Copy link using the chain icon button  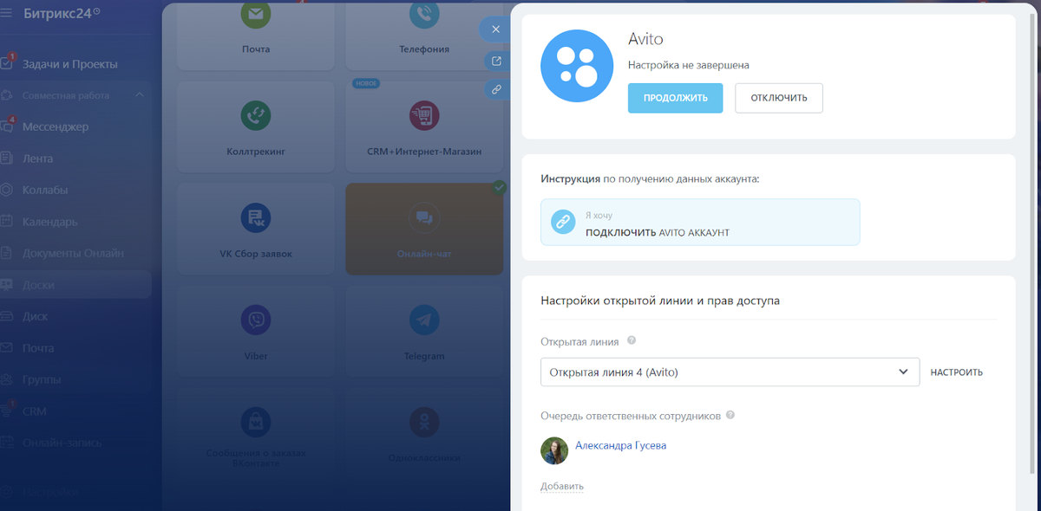pyautogui.click(x=496, y=88)
